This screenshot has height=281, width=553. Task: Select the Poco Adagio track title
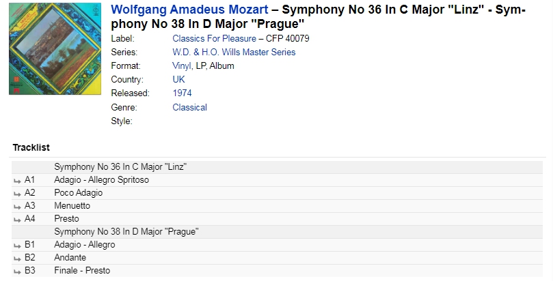point(79,193)
